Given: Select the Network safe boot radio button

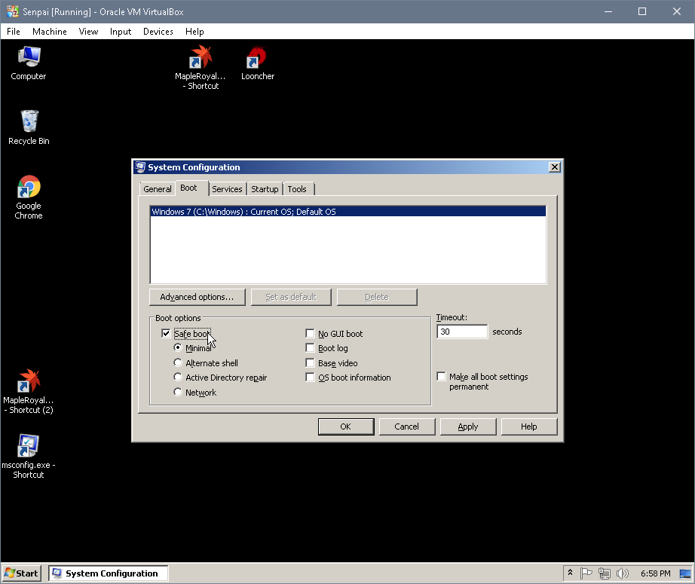Looking at the screenshot, I should [x=178, y=392].
